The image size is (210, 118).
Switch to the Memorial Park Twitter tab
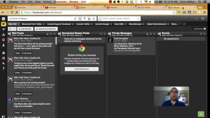pyautogui.click(x=32, y=24)
